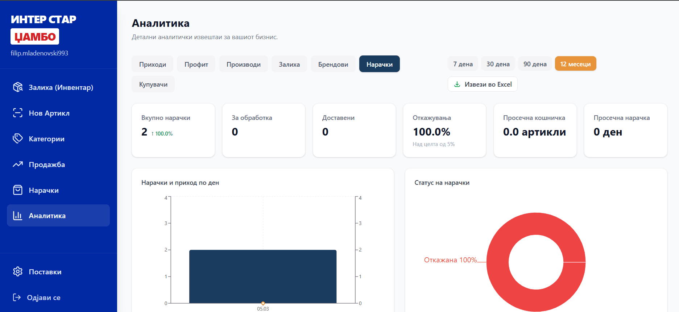Image resolution: width=679 pixels, height=312 pixels.
Task: Open Поставки settings in the sidebar
Action: coord(58,272)
